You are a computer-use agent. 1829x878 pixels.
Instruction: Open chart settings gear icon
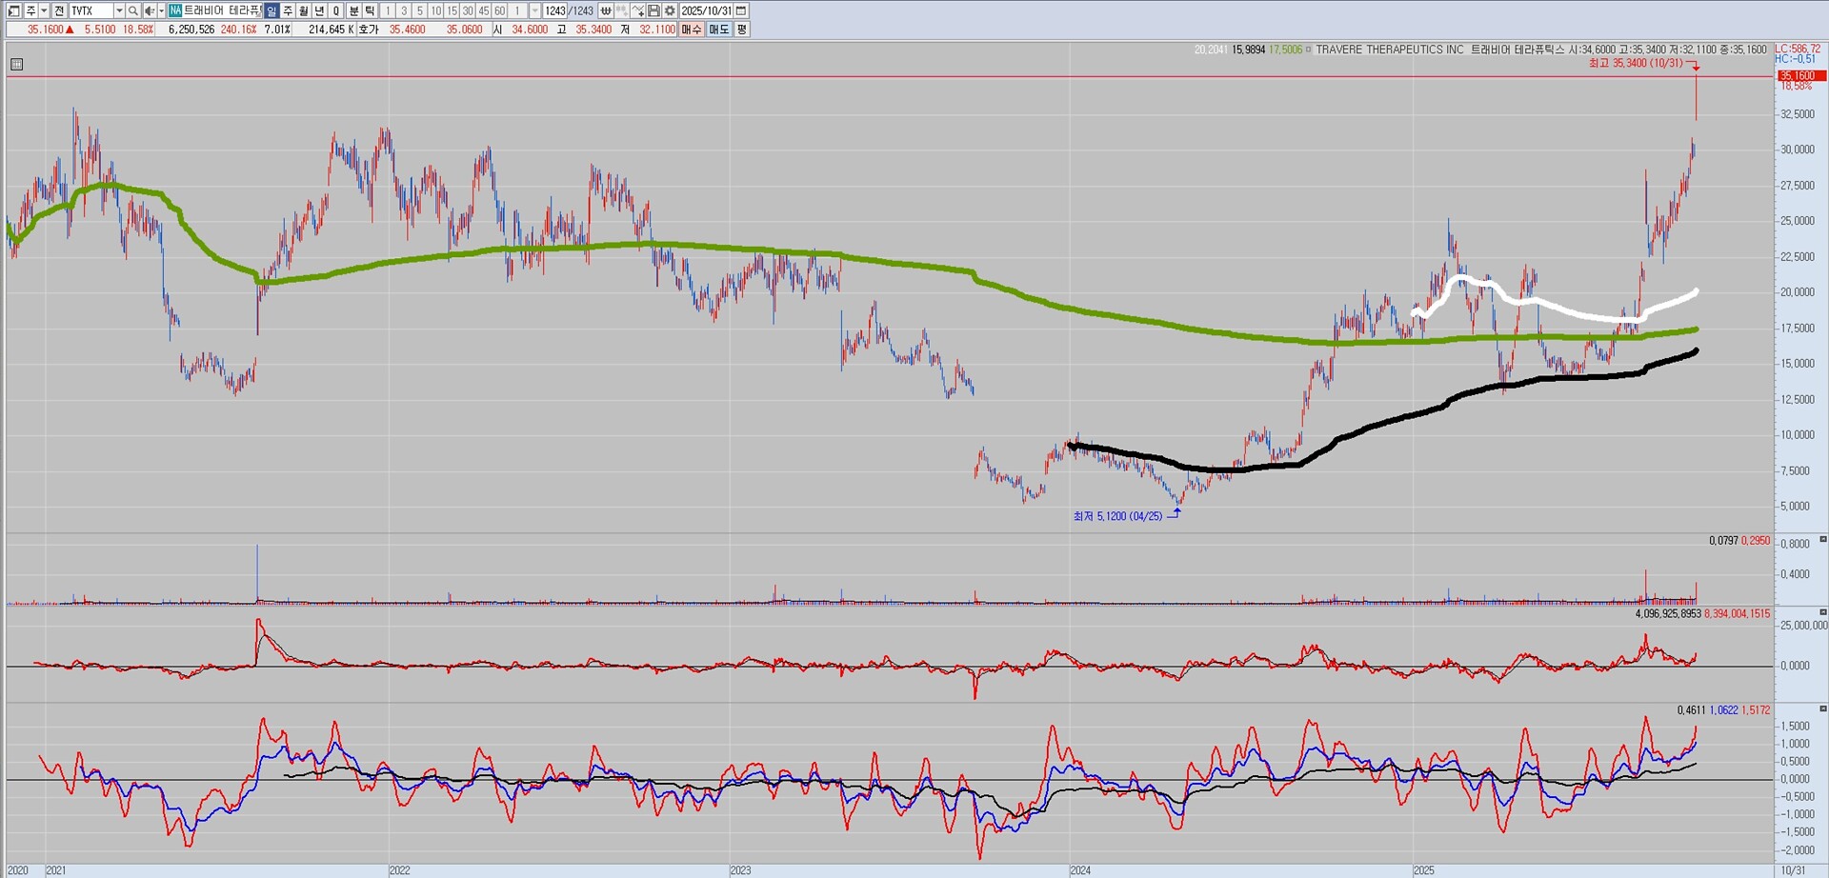670,10
